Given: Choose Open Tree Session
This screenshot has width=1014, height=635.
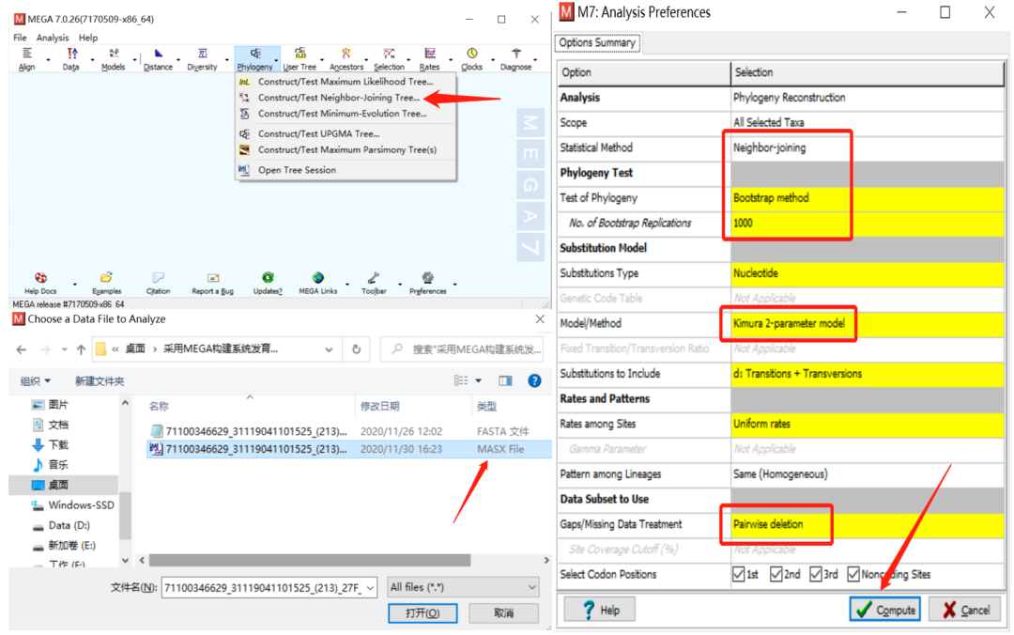Looking at the screenshot, I should (x=297, y=170).
